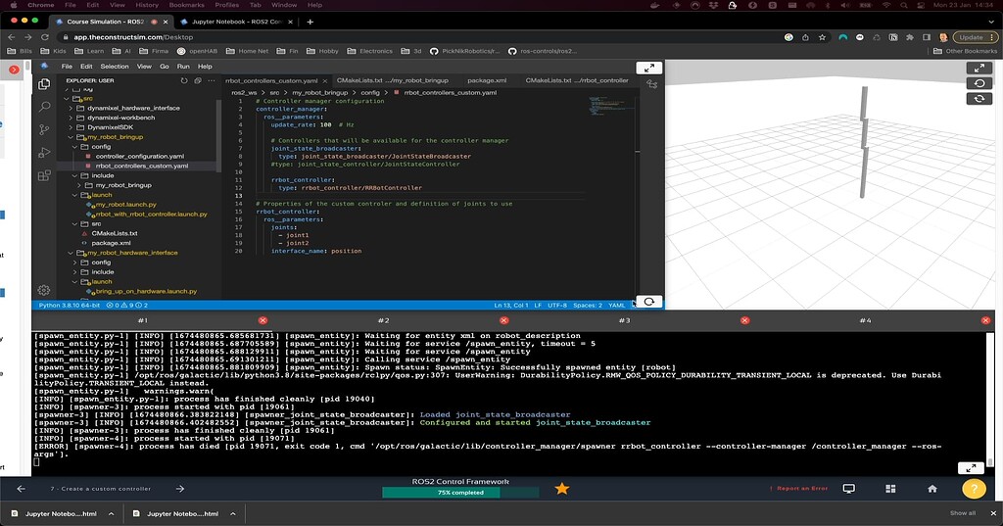This screenshot has height=526, width=1003.
Task: Open the ros-controls/ros2 bookmark
Action: coord(543,51)
